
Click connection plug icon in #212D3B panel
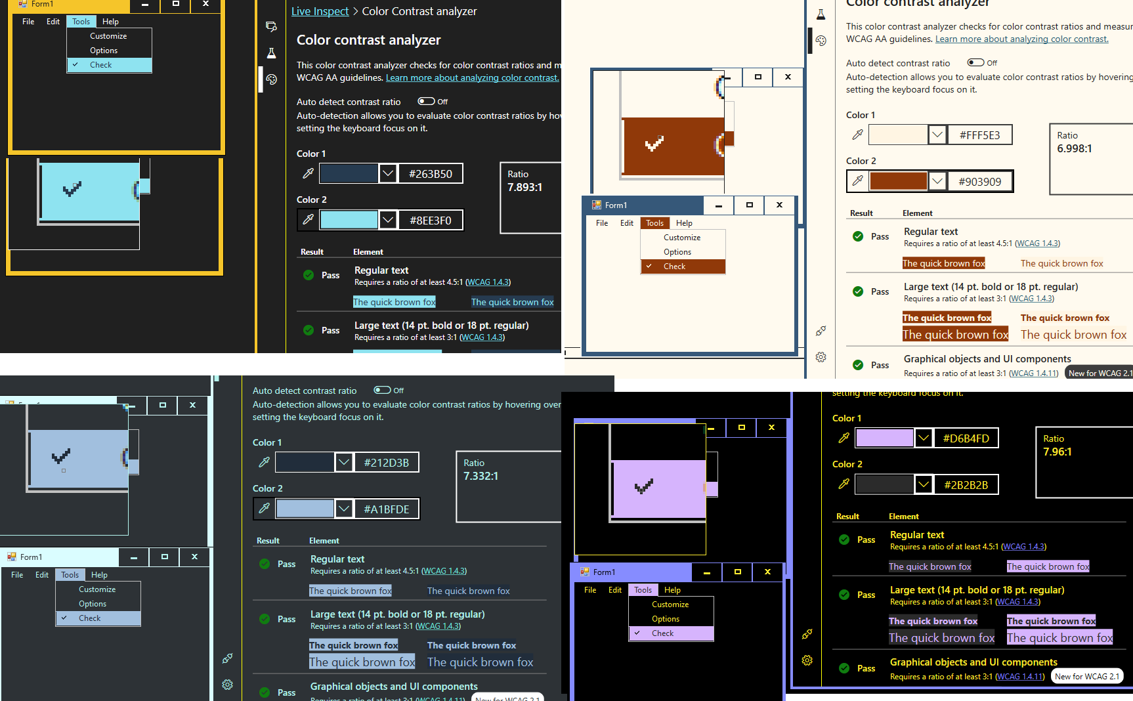[227, 658]
